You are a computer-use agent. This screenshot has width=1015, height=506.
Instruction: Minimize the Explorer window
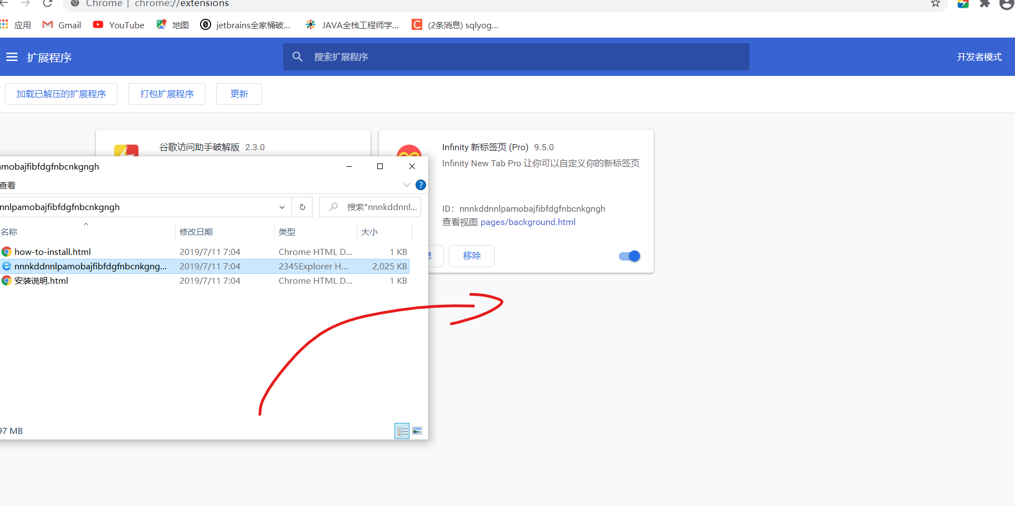point(349,166)
